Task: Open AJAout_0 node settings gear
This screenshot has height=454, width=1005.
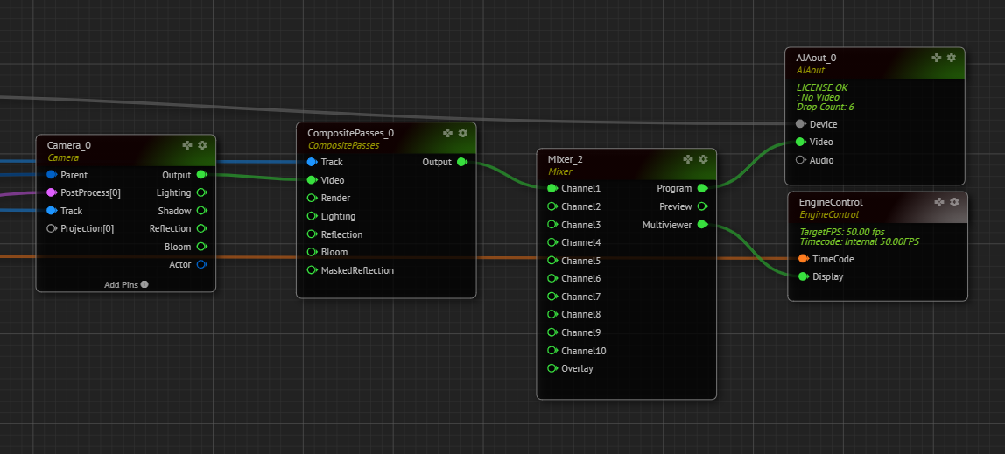Action: (952, 57)
